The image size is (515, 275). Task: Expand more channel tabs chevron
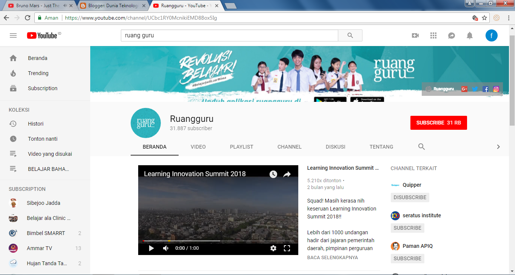point(498,147)
